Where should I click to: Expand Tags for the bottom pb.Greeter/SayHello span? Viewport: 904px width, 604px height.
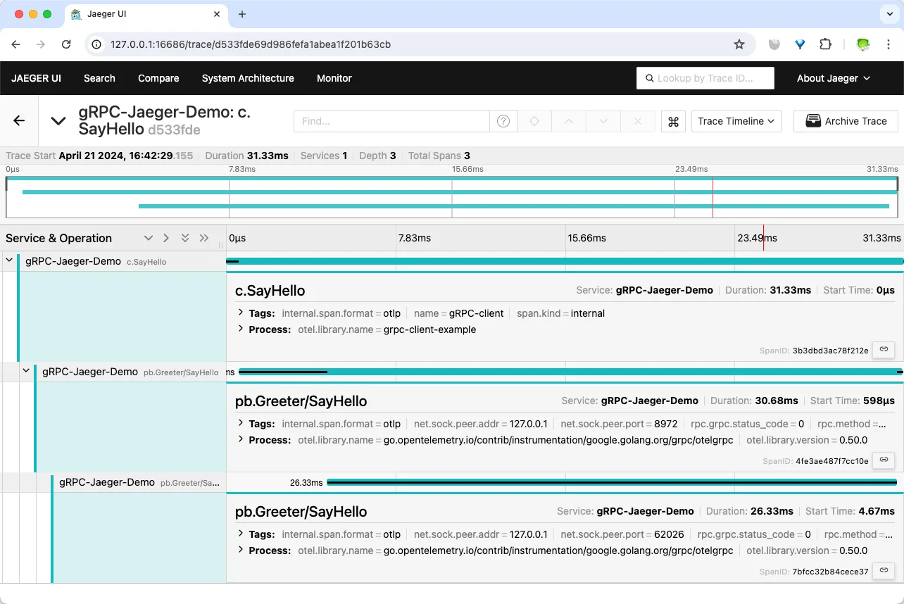click(240, 534)
